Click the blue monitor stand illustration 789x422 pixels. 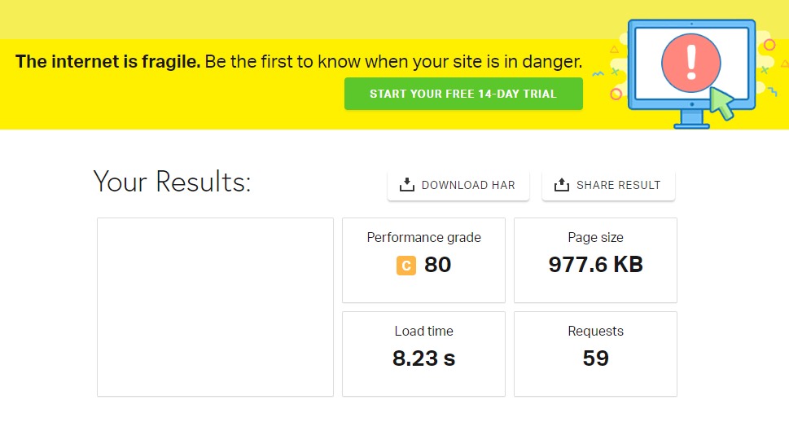click(x=691, y=120)
